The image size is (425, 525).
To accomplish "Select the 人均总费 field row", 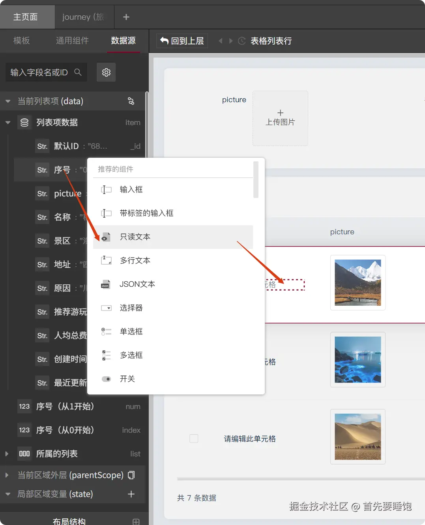I will 51,335.
